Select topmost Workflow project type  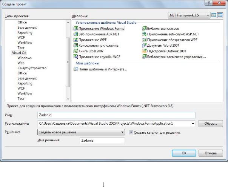point(25,43)
